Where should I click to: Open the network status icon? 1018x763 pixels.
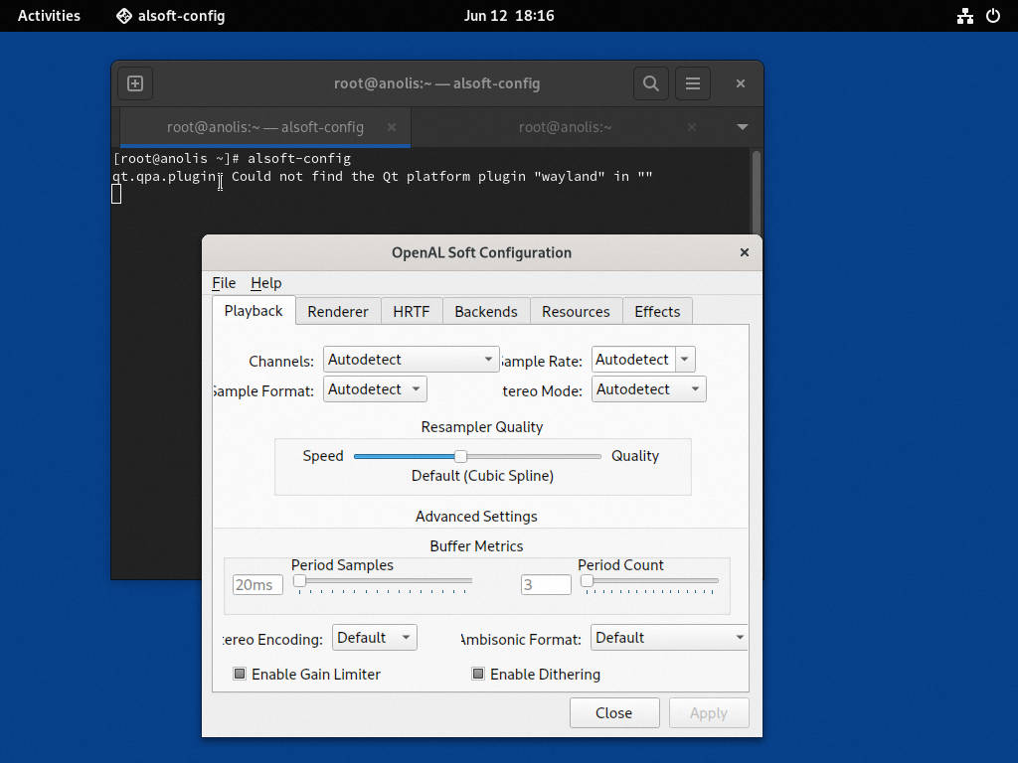964,16
